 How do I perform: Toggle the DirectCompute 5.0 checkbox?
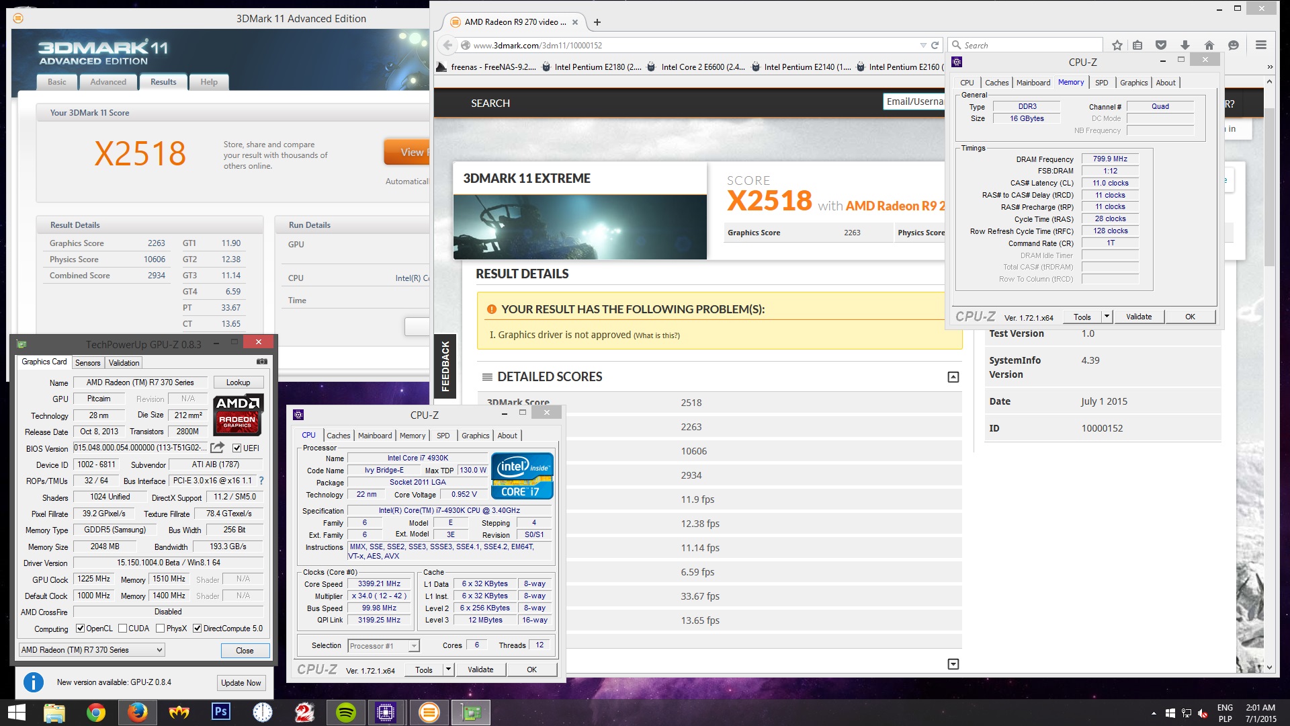[x=197, y=629]
